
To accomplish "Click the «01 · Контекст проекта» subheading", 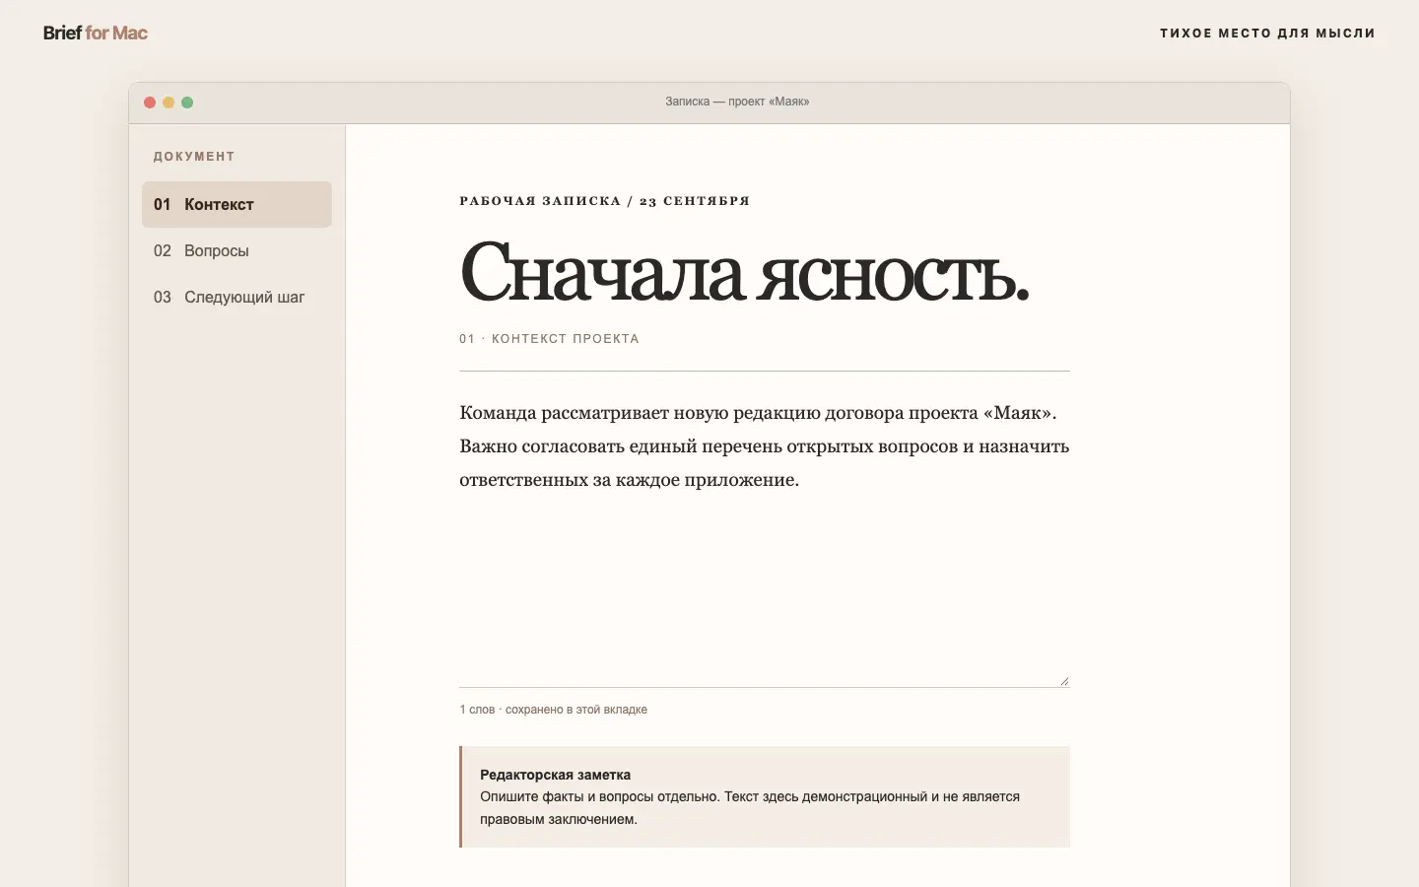I will [549, 339].
